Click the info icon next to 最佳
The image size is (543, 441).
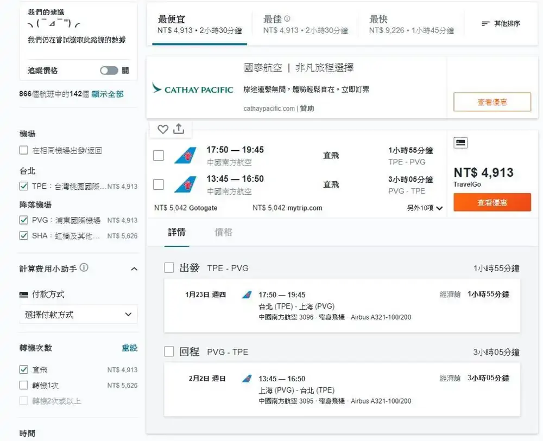coord(287,18)
